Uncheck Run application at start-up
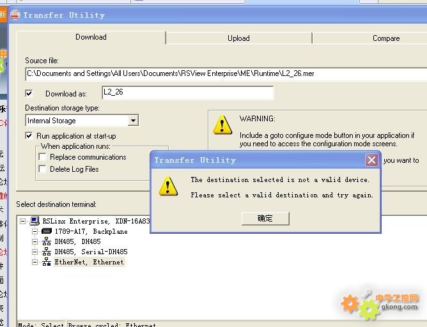 (29, 135)
